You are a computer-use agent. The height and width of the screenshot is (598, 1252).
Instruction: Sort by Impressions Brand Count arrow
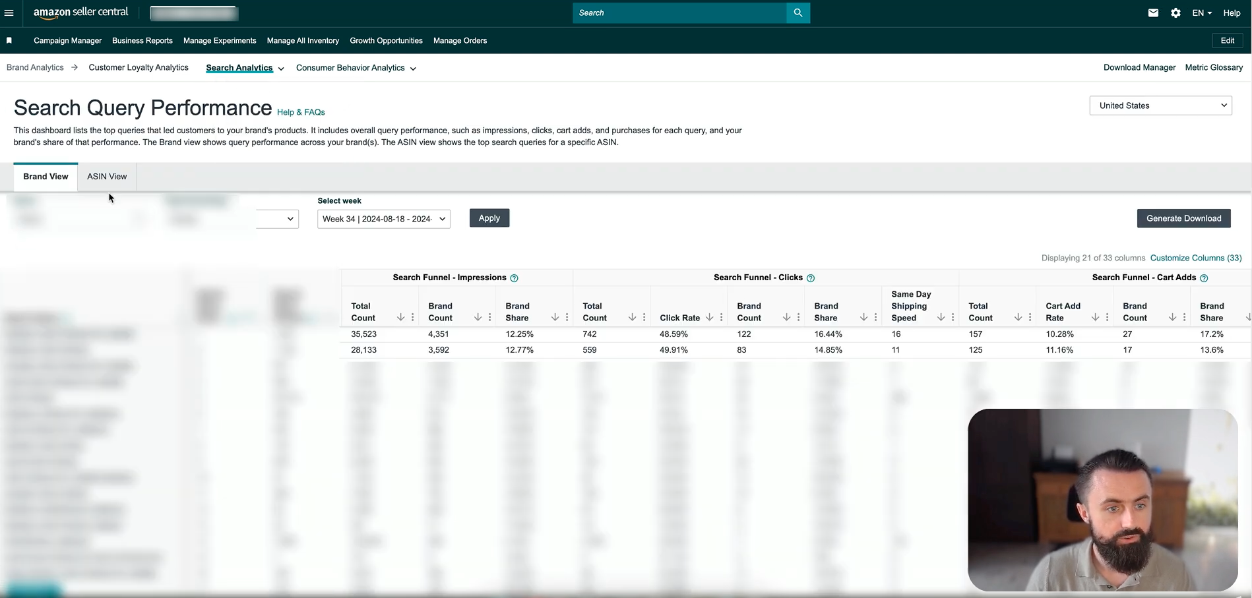[x=478, y=318]
